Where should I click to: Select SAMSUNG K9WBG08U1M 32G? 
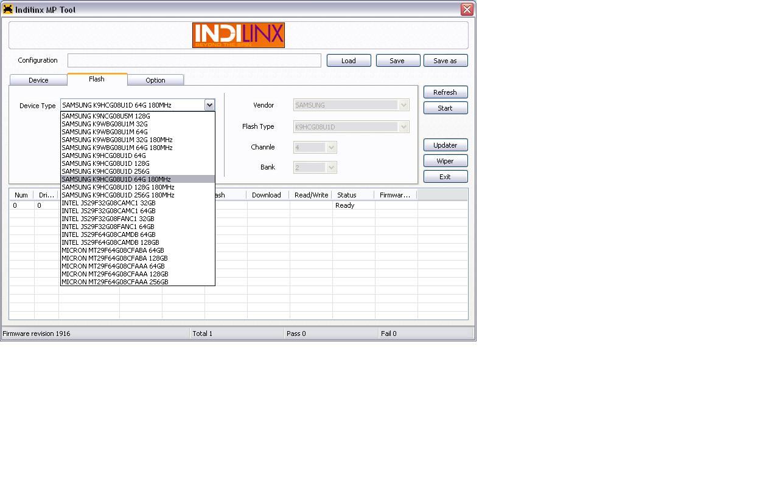(138, 124)
